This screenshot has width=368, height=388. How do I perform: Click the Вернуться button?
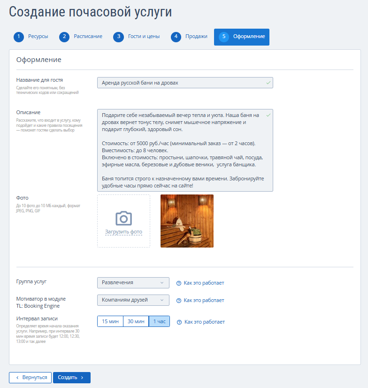pyautogui.click(x=30, y=378)
